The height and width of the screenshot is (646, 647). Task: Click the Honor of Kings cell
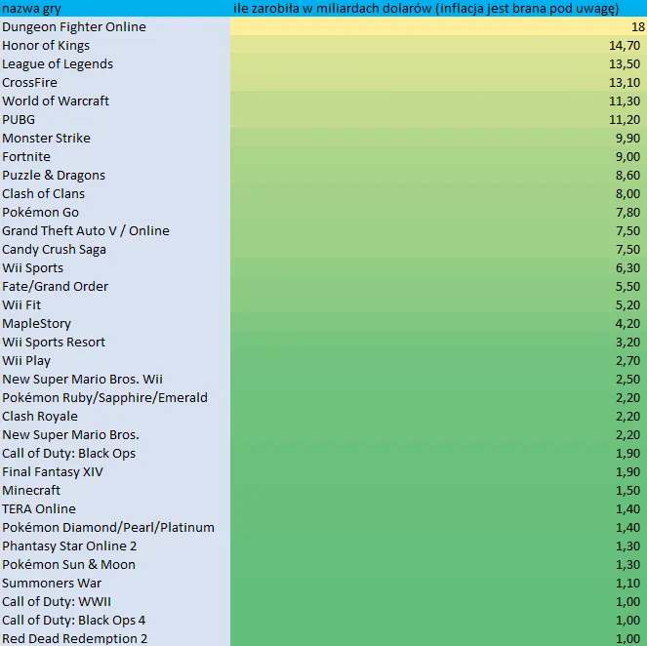point(115,45)
